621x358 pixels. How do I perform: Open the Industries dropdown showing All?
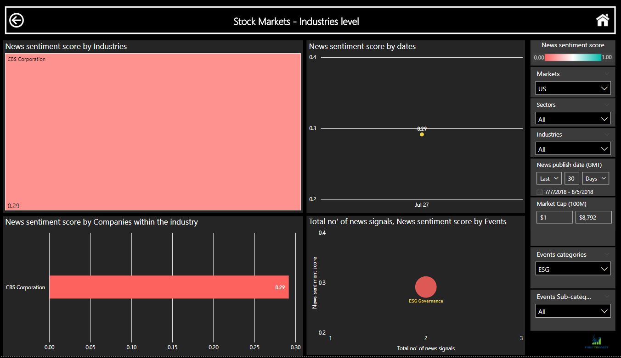click(573, 149)
